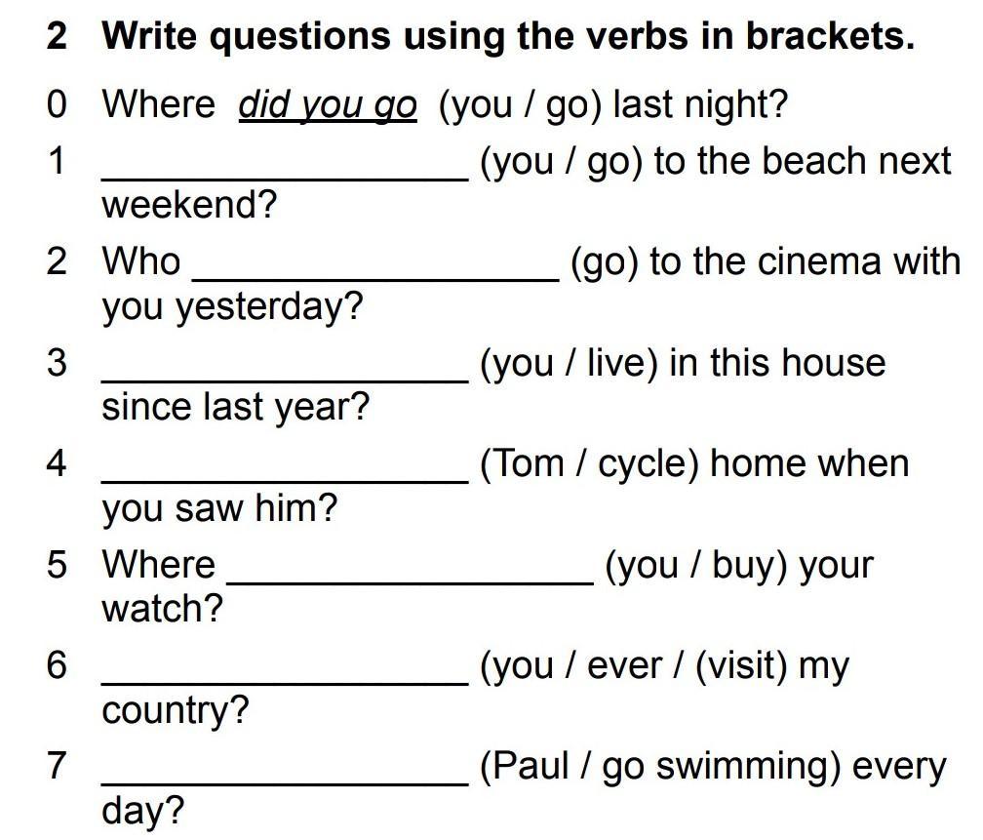Click the example answer 'did you go'

328,105
